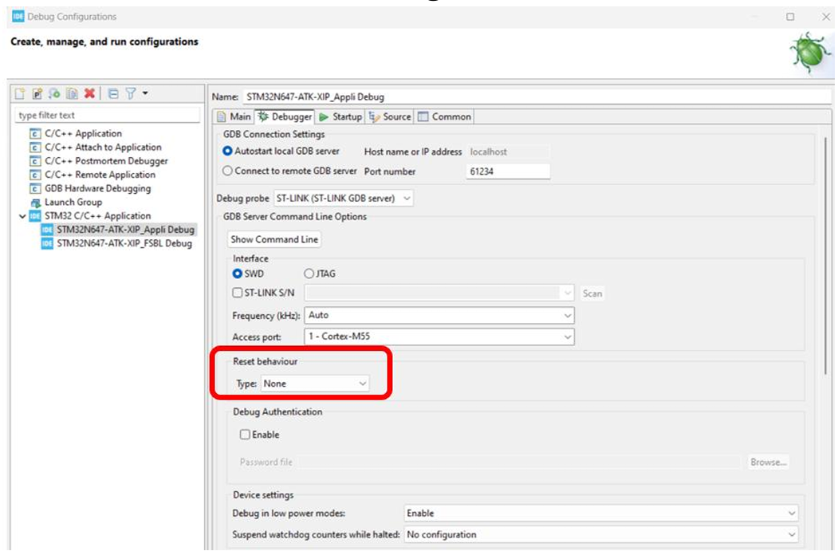Select C/C++ Postmortem Debugger item
Viewport: 838px width, 555px height.
coord(106,161)
